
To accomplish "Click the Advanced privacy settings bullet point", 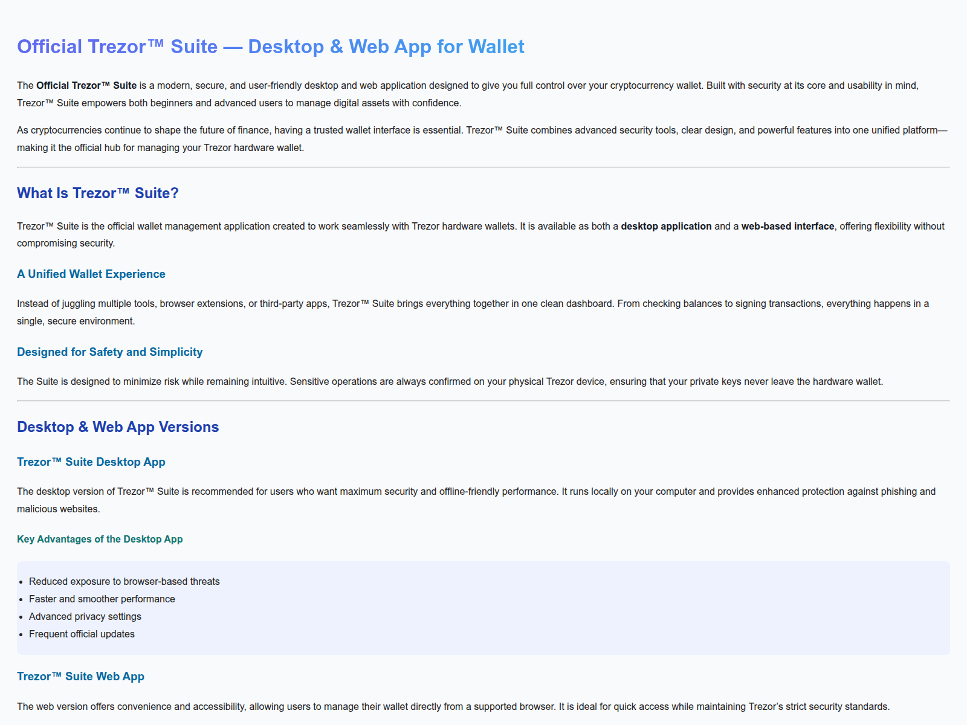I will click(x=85, y=616).
